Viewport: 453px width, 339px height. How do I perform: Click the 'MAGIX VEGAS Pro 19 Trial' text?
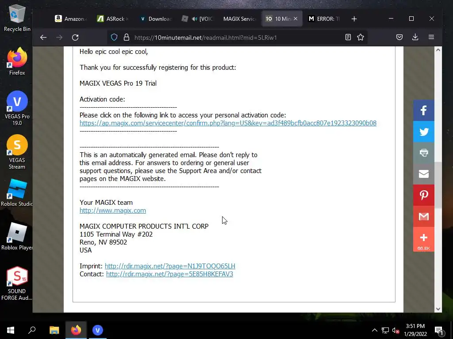[x=118, y=83]
